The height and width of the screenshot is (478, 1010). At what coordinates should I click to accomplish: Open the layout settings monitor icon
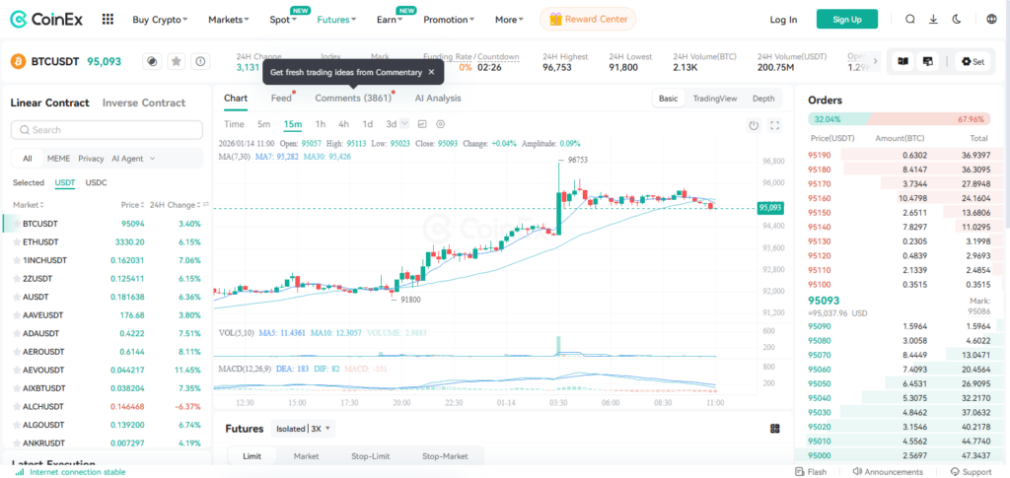tap(928, 62)
